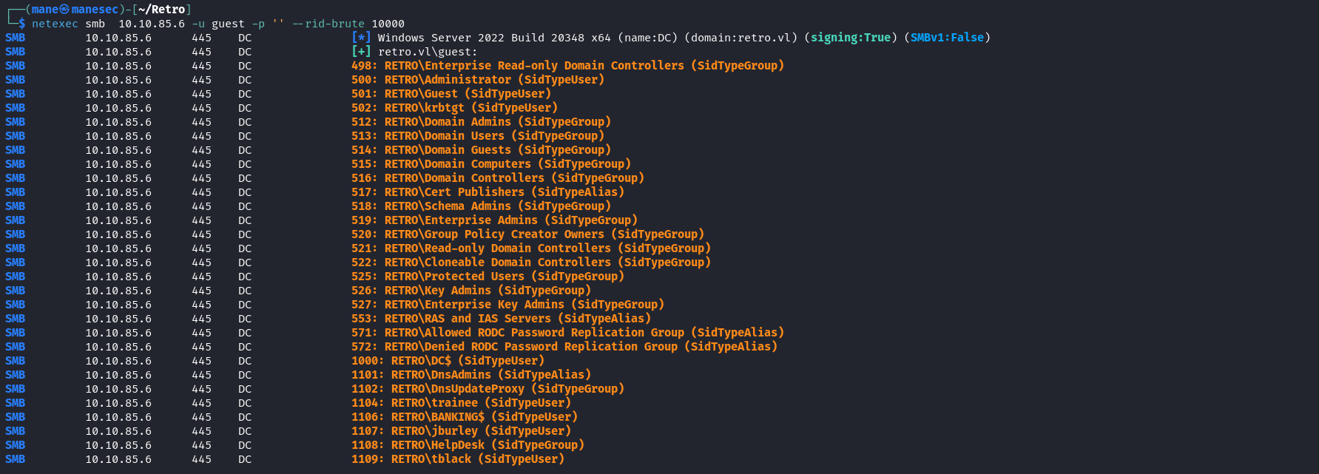
Task: Click the SMBv1:False text in the header line
Action: (947, 38)
